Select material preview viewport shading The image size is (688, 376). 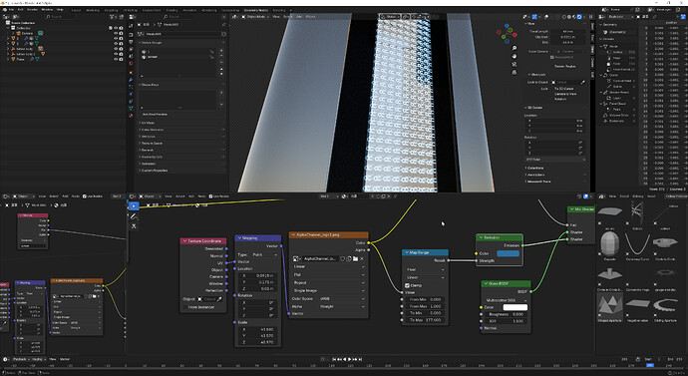click(x=574, y=17)
